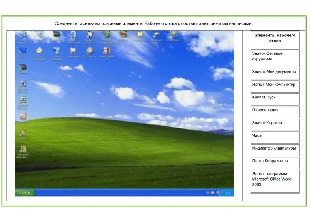Select the 'Панель задач' cell
Viewport: 311px width, 220px height.
[275, 112]
